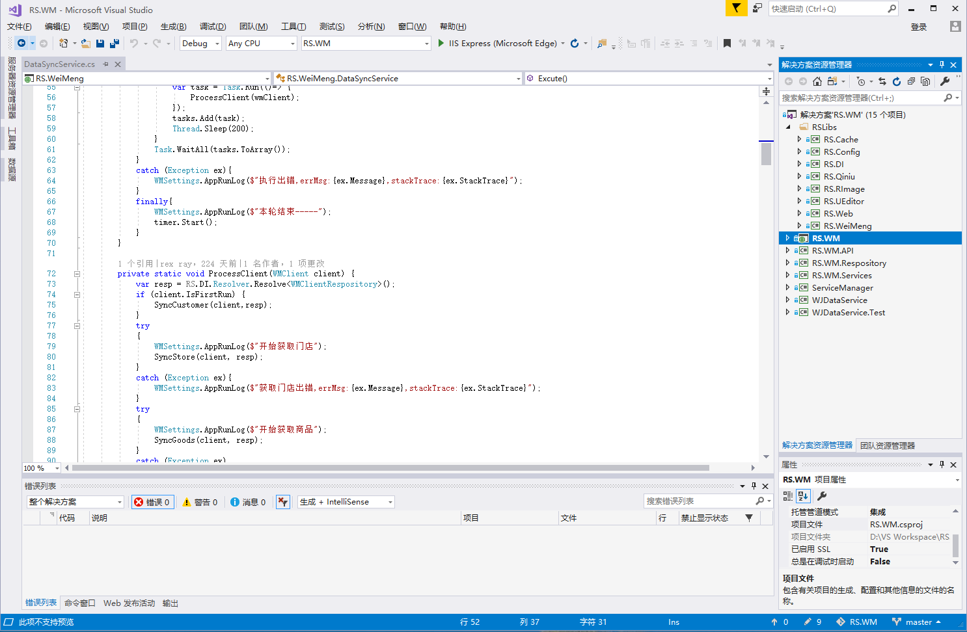Click the feedback icon in title bar
Viewport: 967px width, 632px height.
point(757,8)
